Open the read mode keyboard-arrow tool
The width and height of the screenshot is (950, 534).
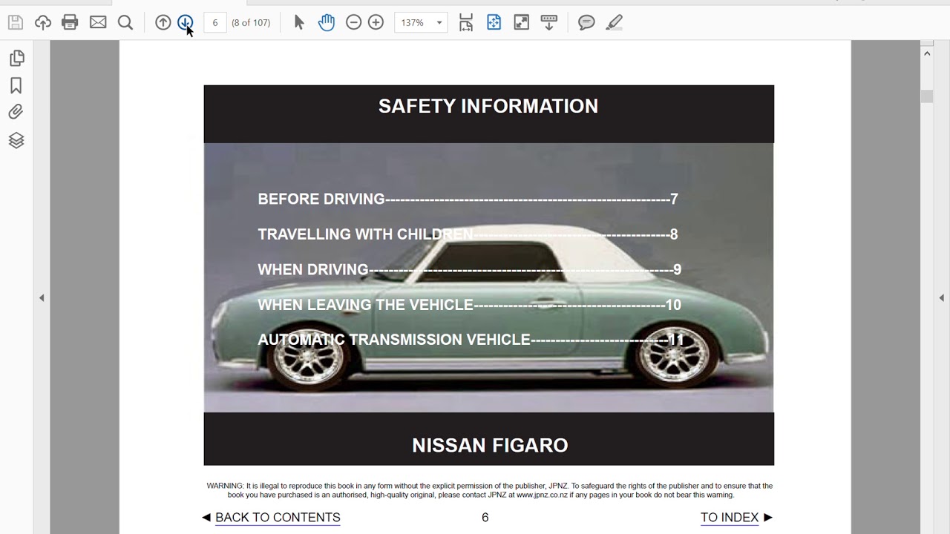(549, 22)
